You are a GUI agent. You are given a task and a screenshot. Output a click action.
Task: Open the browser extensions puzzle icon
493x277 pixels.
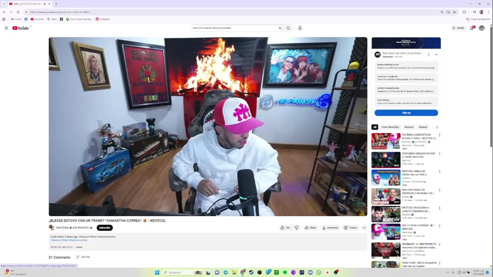click(x=464, y=12)
